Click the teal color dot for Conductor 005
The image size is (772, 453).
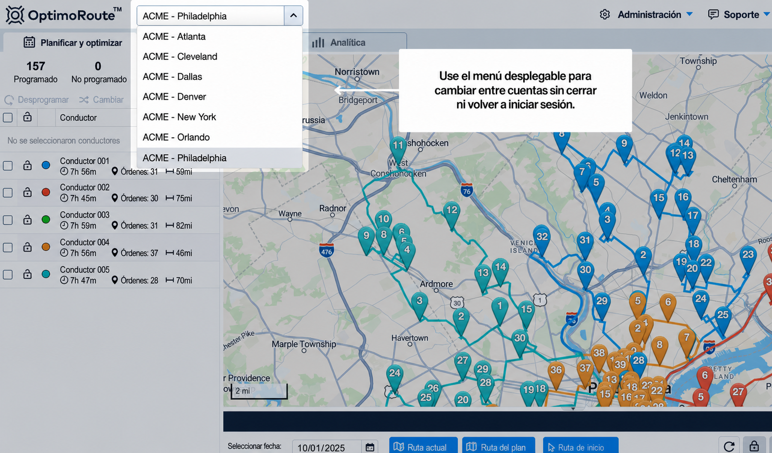[46, 274]
